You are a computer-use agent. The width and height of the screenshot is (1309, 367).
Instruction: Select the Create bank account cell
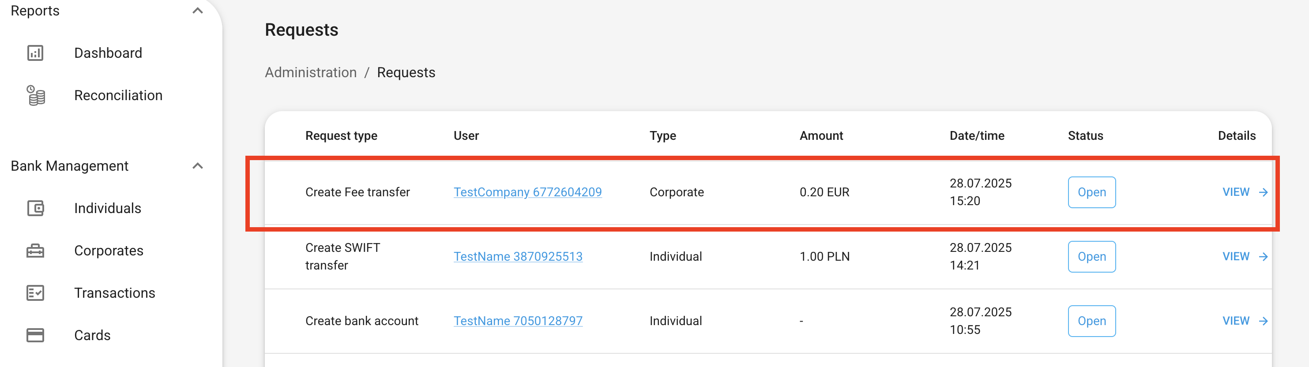click(x=362, y=321)
